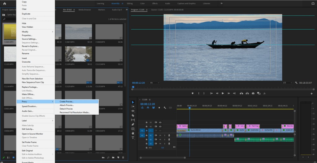The height and width of the screenshot is (163, 317).
Task: Select the Hand tool
Action: click(x=133, y=133)
